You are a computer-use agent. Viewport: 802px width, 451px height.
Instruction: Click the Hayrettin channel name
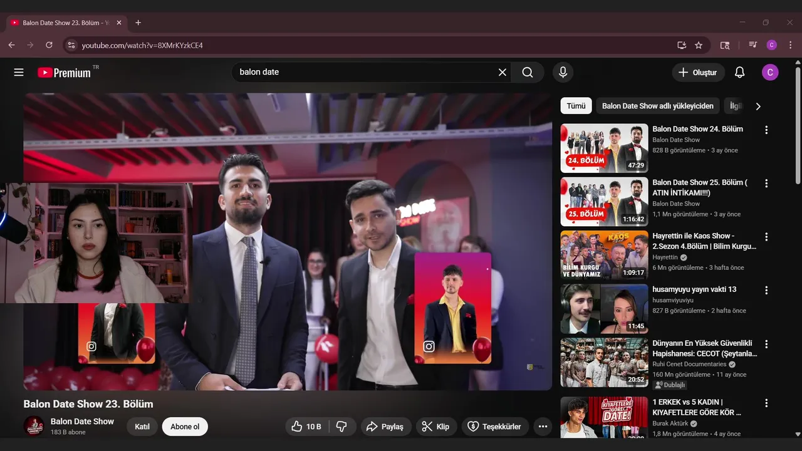click(x=665, y=257)
